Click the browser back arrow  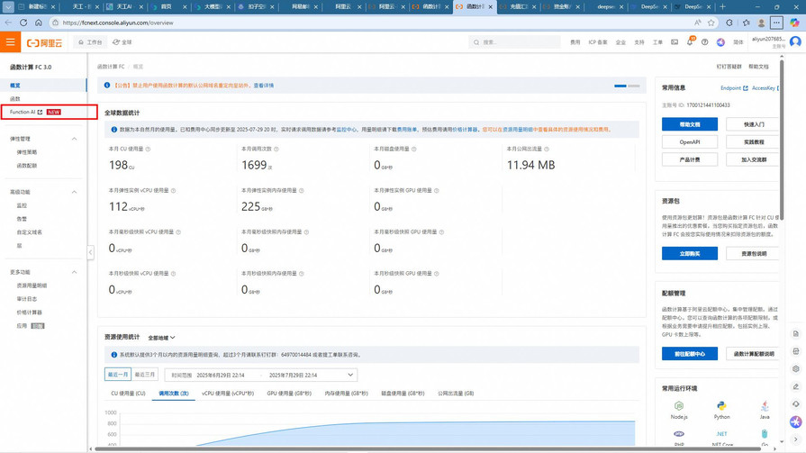tap(8, 23)
